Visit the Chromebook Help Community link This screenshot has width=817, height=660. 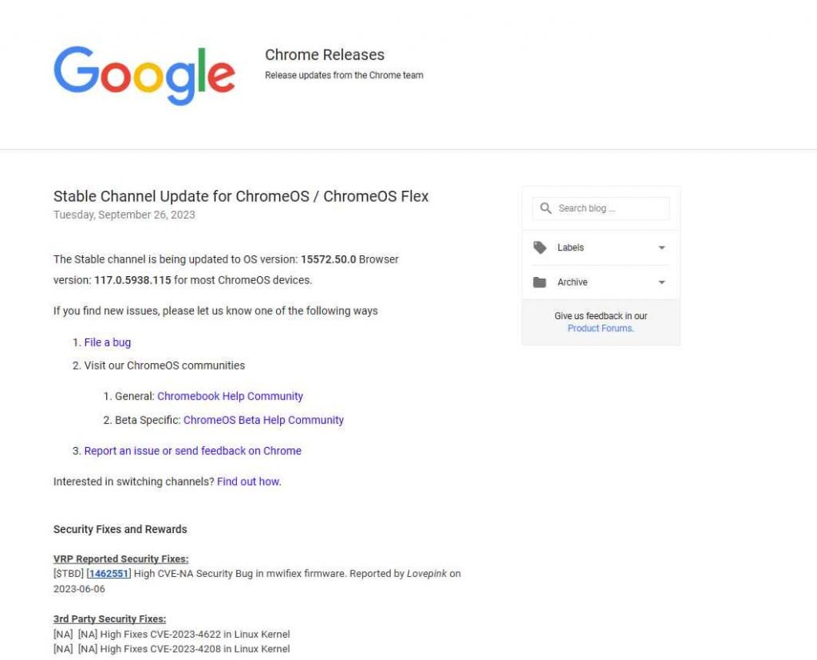click(x=230, y=396)
